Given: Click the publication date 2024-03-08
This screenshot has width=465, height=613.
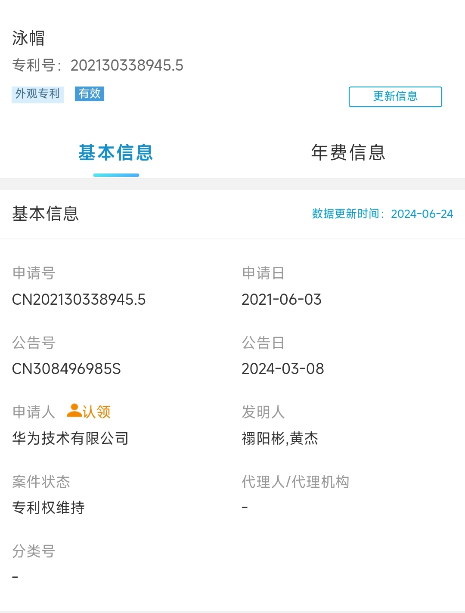Looking at the screenshot, I should (282, 369).
